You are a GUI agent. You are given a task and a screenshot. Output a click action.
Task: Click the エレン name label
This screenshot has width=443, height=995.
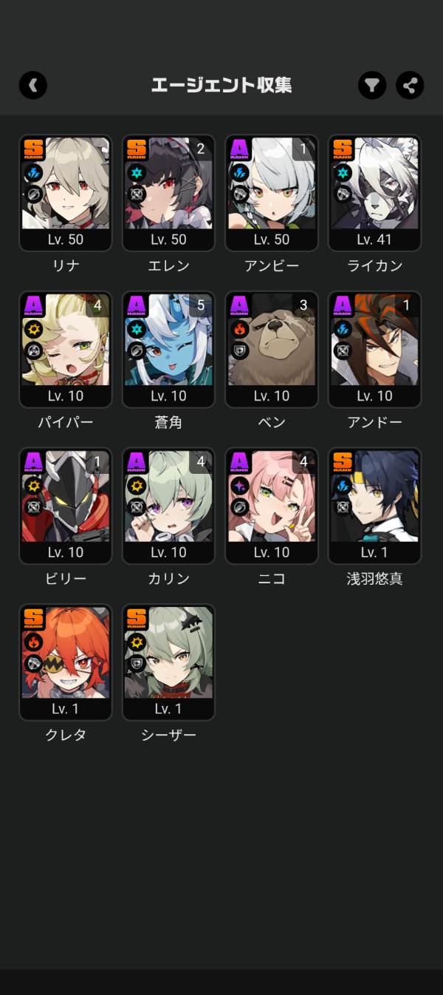pyautogui.click(x=168, y=266)
